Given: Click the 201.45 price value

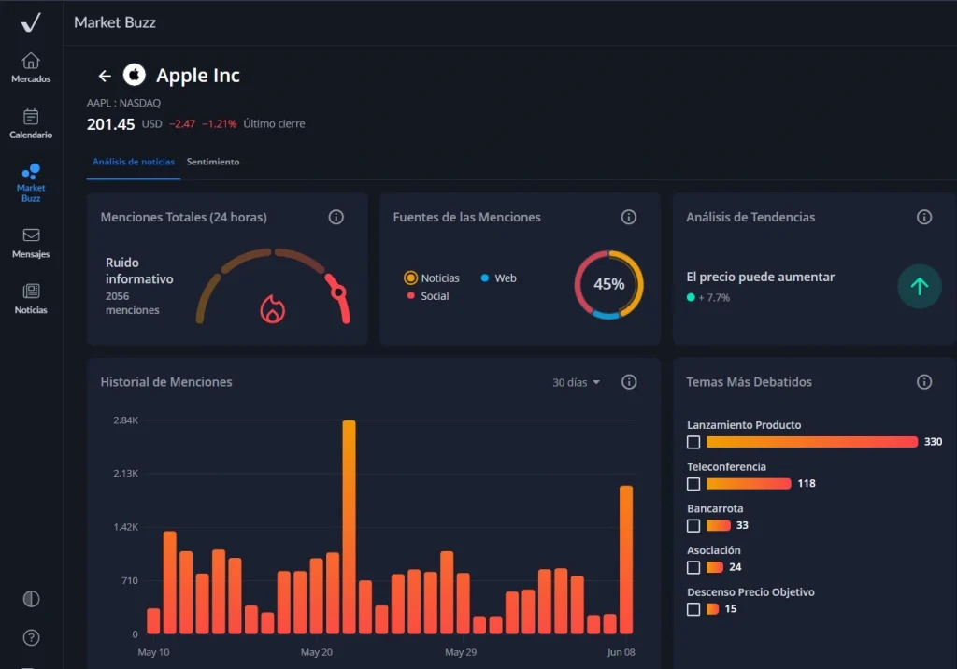Looking at the screenshot, I should click(x=110, y=124).
